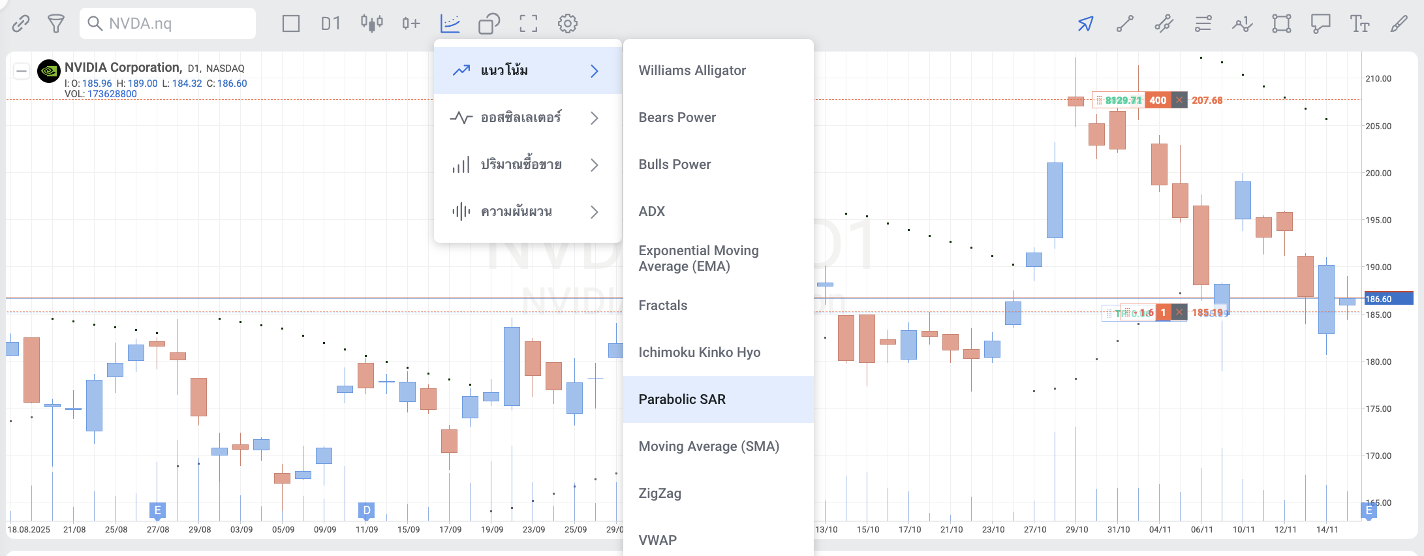
Task: Expand chevron beside ความผันผวน
Action: (594, 211)
